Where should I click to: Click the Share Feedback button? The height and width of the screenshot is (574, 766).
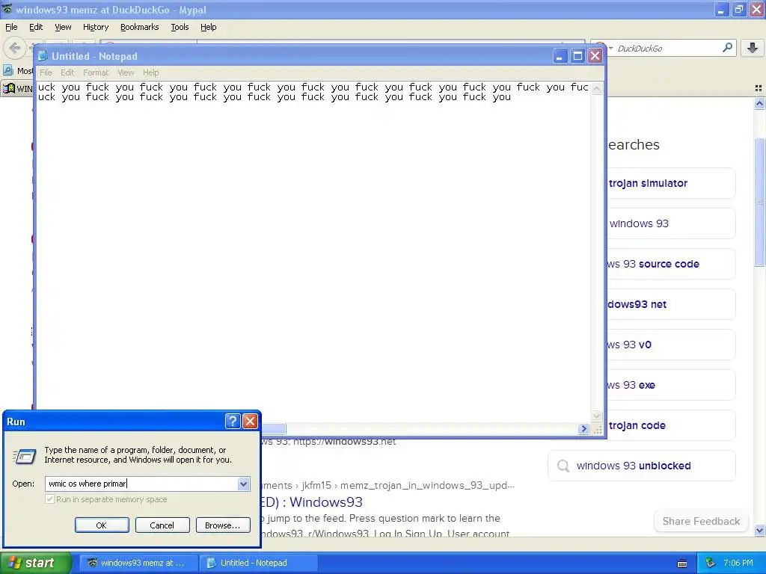(701, 521)
